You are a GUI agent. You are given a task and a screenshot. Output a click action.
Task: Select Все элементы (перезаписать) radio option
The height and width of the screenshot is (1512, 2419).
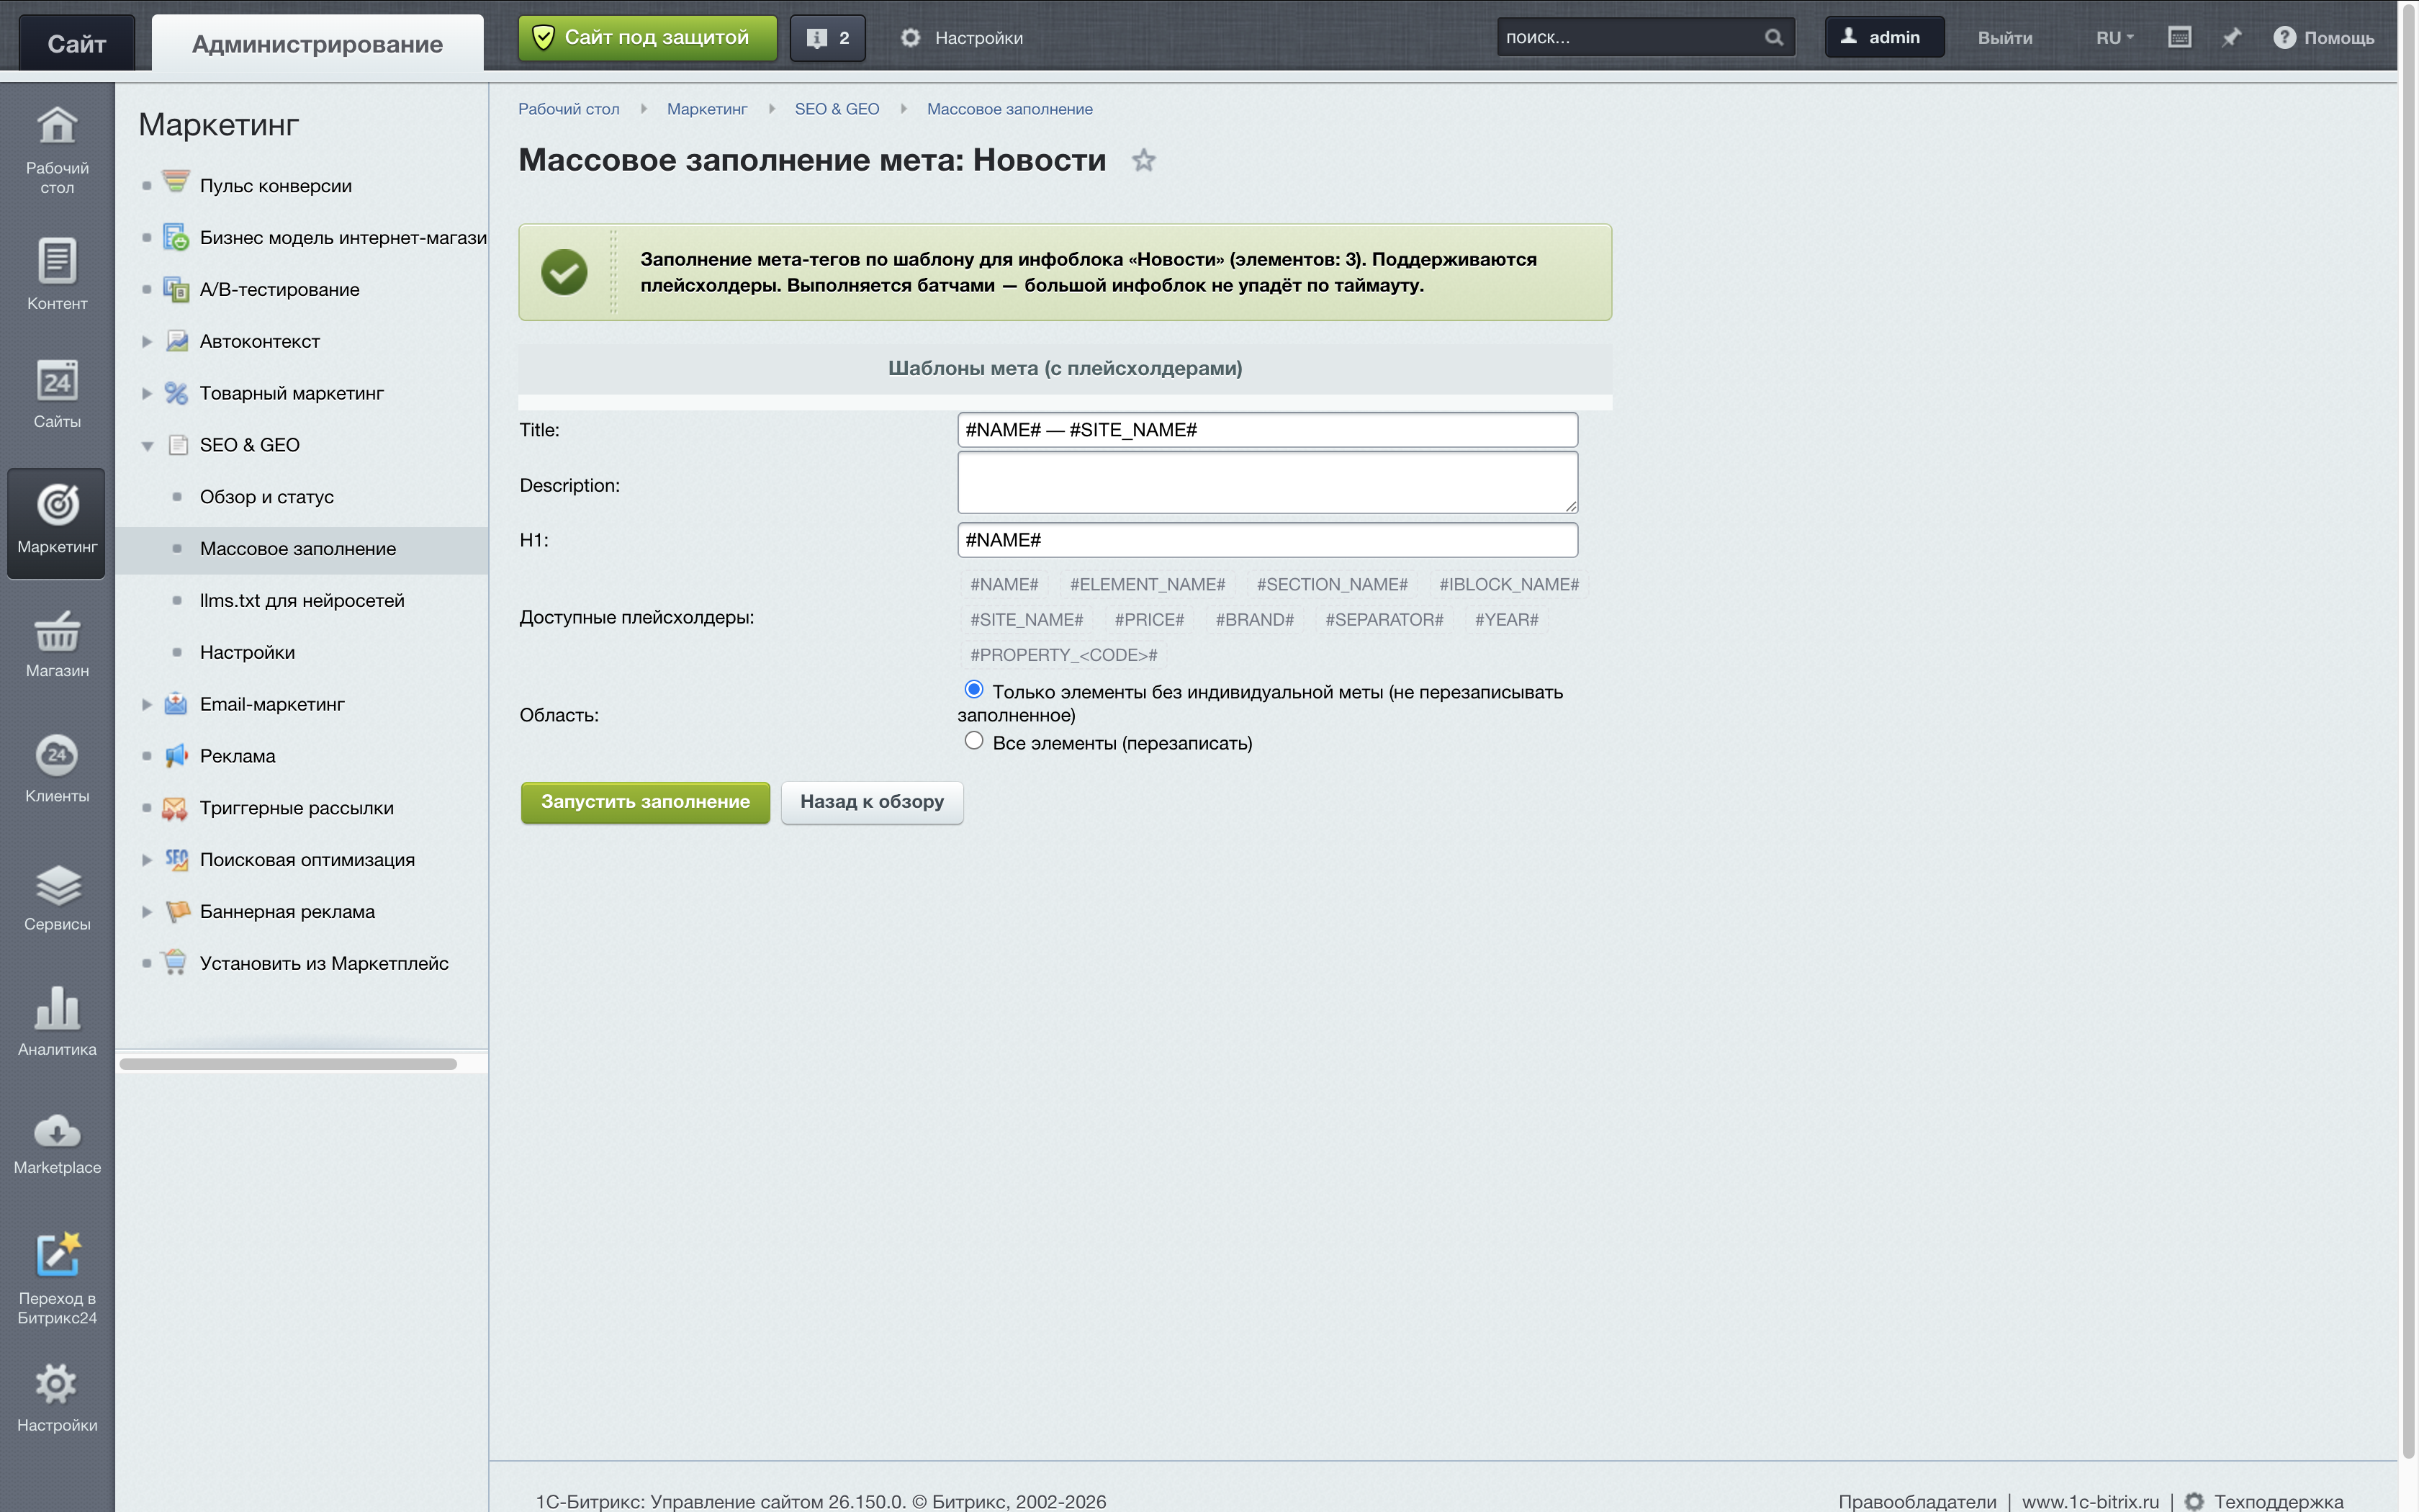tap(973, 741)
